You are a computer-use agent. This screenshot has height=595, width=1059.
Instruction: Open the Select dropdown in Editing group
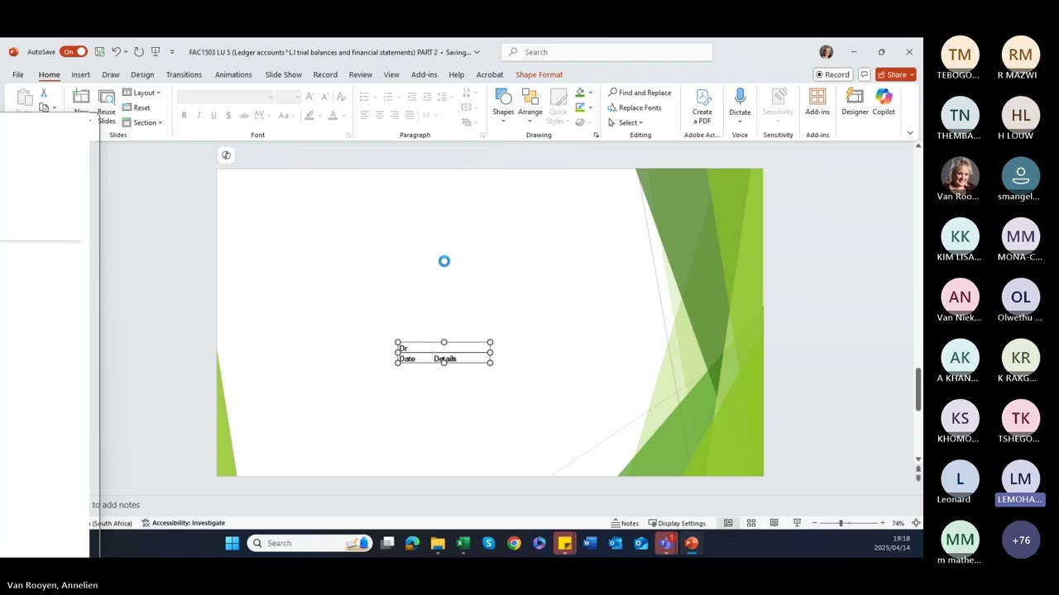(625, 122)
